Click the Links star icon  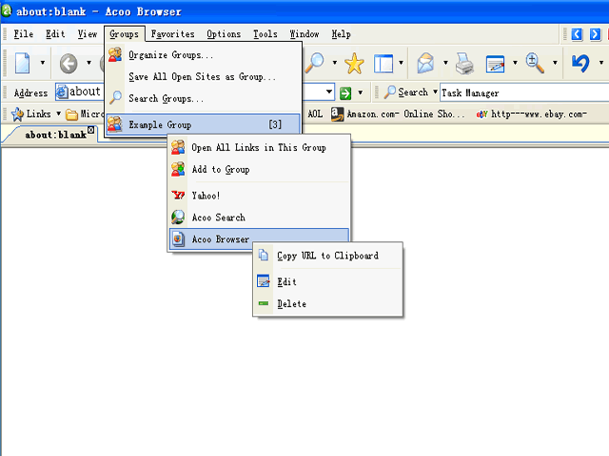pyautogui.click(x=17, y=114)
